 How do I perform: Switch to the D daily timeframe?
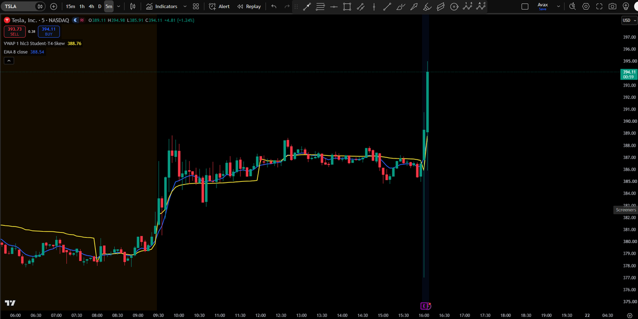(x=99, y=6)
